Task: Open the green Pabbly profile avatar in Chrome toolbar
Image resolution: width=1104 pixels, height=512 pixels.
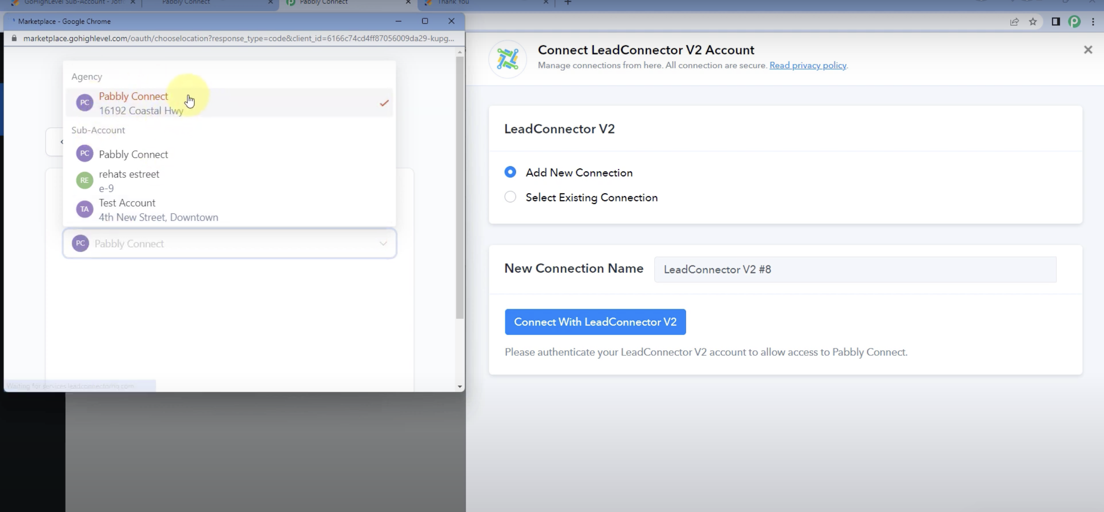Action: (1074, 21)
